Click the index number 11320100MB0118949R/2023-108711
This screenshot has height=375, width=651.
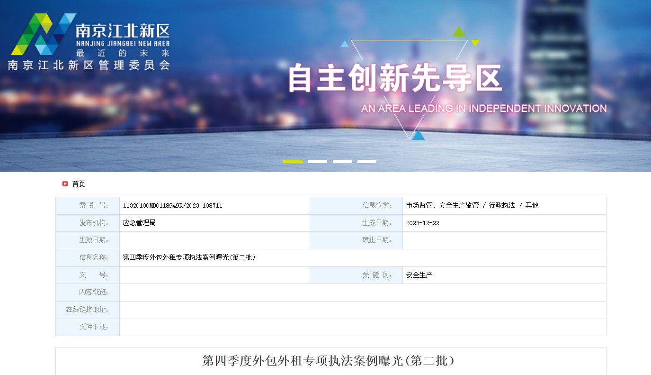[x=172, y=206]
